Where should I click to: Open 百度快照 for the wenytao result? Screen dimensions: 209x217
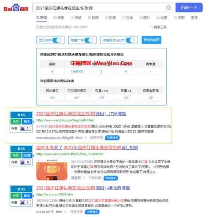(x=96, y=138)
